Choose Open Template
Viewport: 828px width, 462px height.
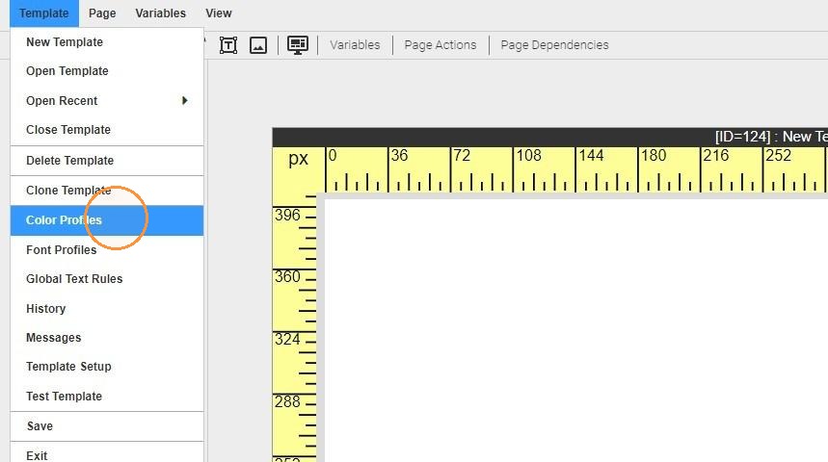click(x=107, y=71)
